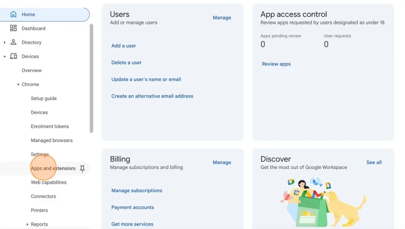Click the Apps pending review count
Viewport: 405px width, 229px height.
pyautogui.click(x=262, y=45)
